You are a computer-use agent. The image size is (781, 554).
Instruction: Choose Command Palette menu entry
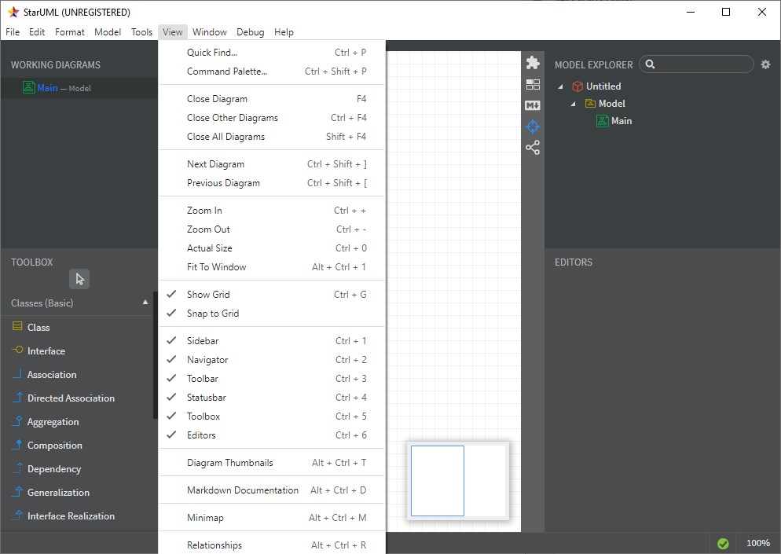click(272, 72)
